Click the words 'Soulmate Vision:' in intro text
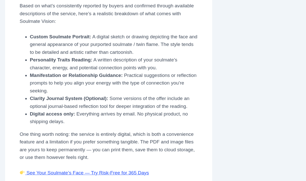Image resolution: width=306 pixels, height=181 pixels. pyautogui.click(x=38, y=21)
